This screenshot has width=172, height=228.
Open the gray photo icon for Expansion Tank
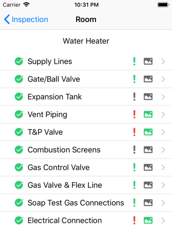[x=148, y=97]
